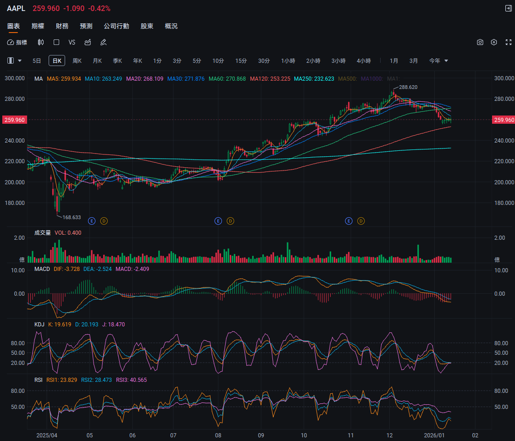Viewport: 515px width, 441px height.
Task: Enter fullscreen chart mode
Action: point(508,42)
